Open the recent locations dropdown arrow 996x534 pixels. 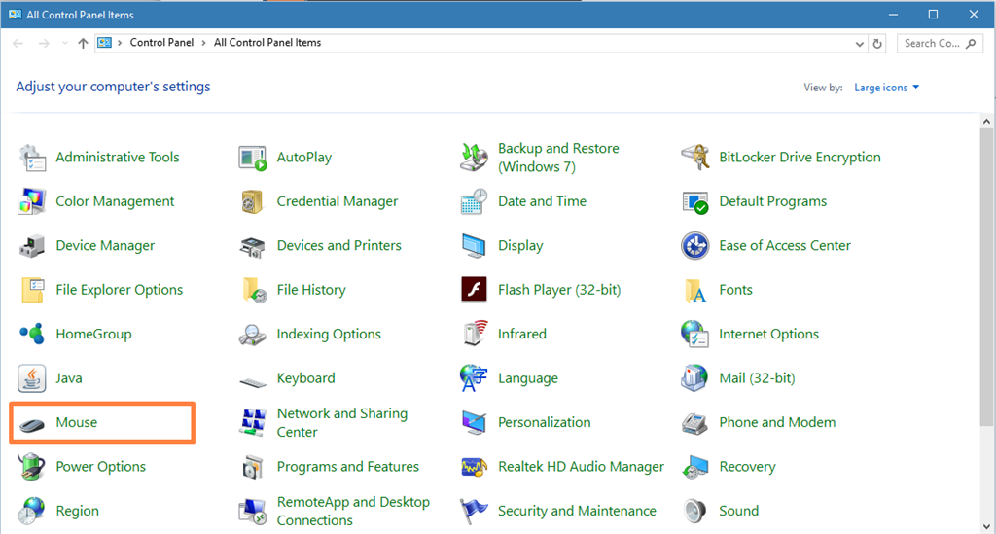pyautogui.click(x=65, y=43)
